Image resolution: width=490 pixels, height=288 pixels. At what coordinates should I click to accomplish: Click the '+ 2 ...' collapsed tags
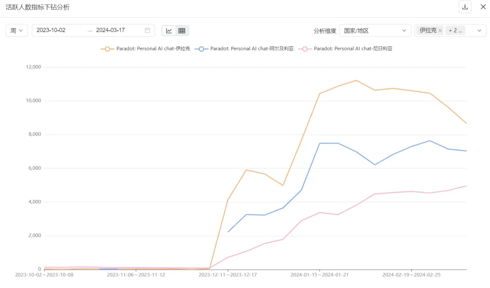pos(455,30)
